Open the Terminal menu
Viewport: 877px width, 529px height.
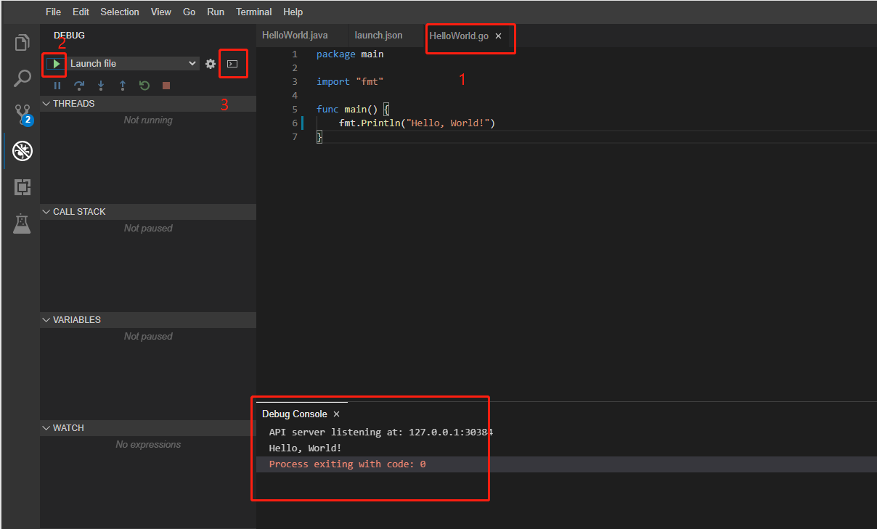pos(254,12)
